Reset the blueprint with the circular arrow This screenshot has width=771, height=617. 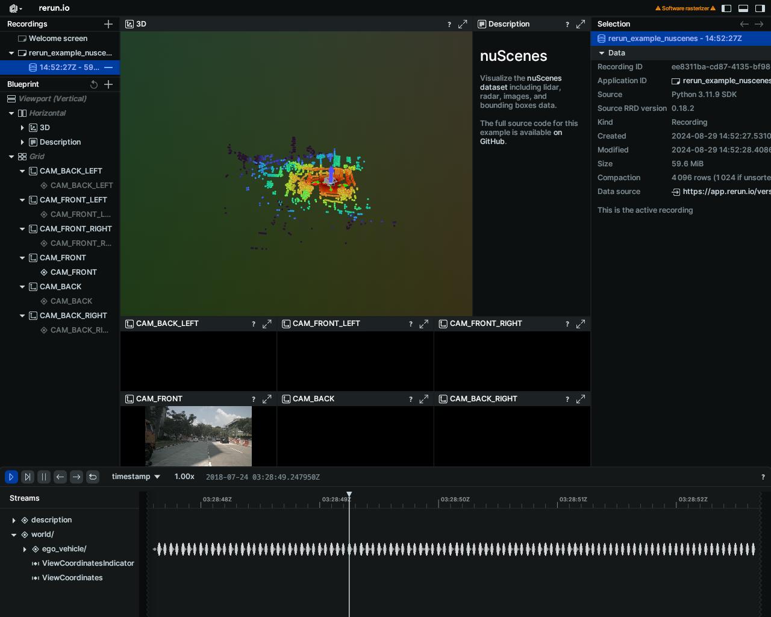(x=94, y=84)
